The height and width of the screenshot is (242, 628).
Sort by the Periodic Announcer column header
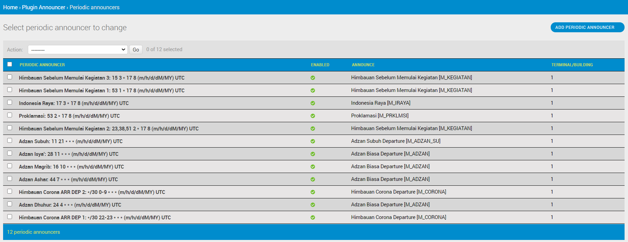[x=42, y=65]
